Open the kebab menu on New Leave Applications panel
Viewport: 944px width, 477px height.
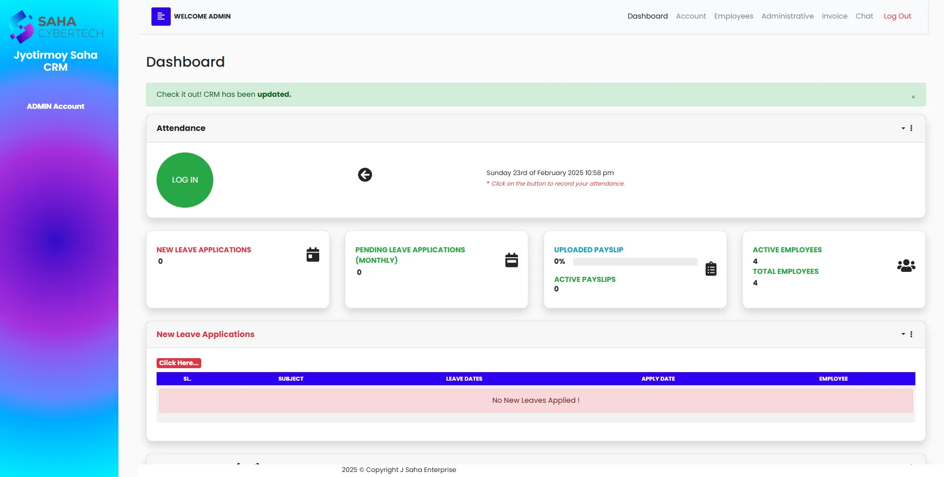coord(911,334)
